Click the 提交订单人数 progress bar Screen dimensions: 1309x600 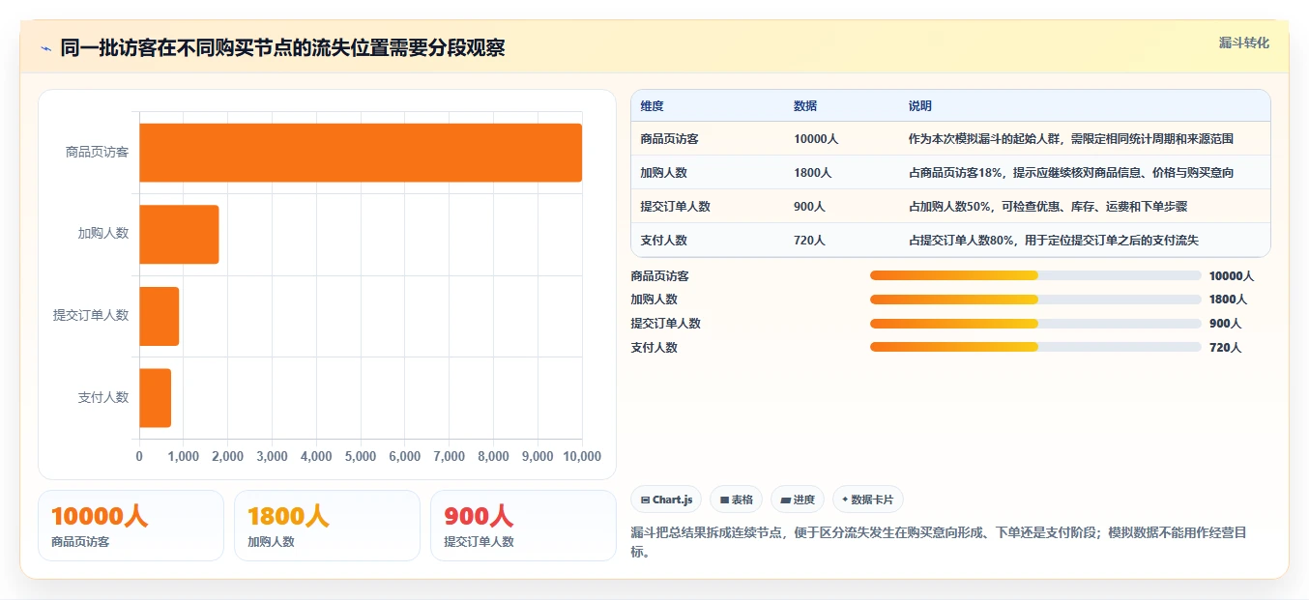(1035, 324)
